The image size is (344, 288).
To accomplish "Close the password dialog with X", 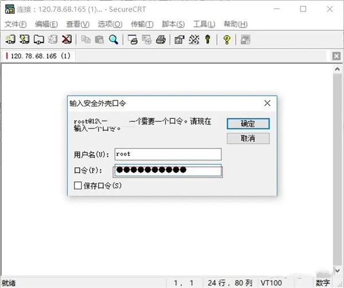I will 267,103.
